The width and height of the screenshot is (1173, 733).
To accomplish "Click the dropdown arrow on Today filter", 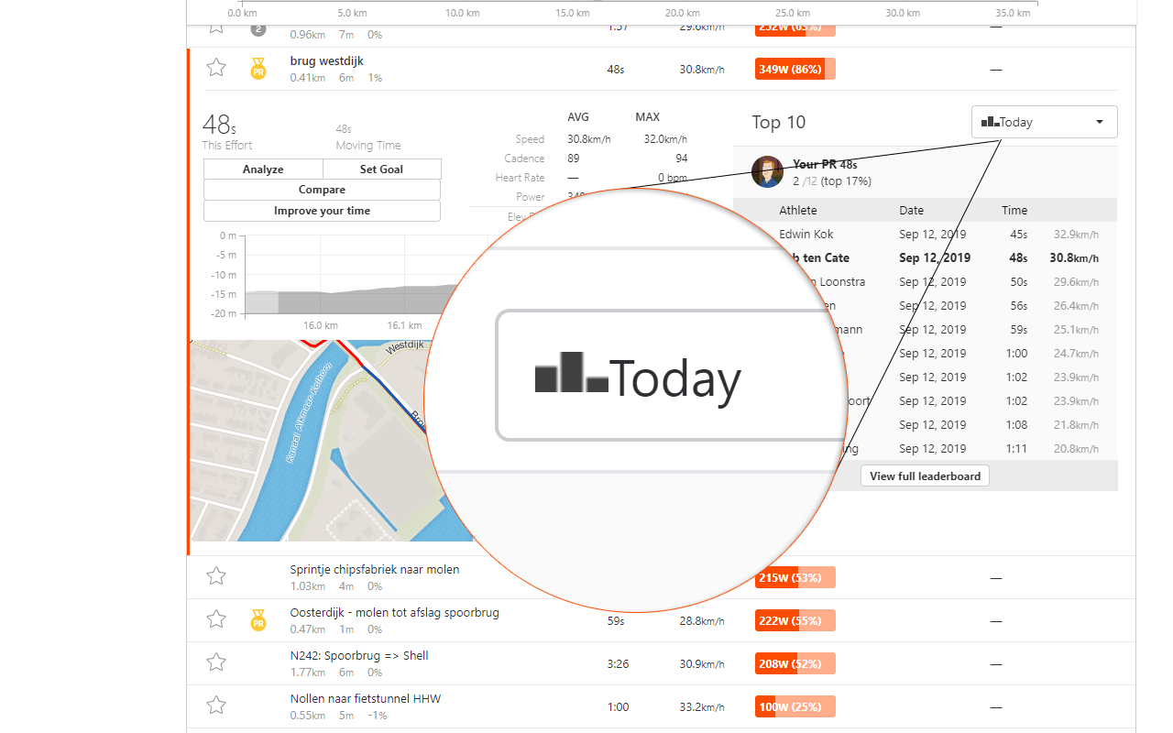I will pyautogui.click(x=1100, y=123).
